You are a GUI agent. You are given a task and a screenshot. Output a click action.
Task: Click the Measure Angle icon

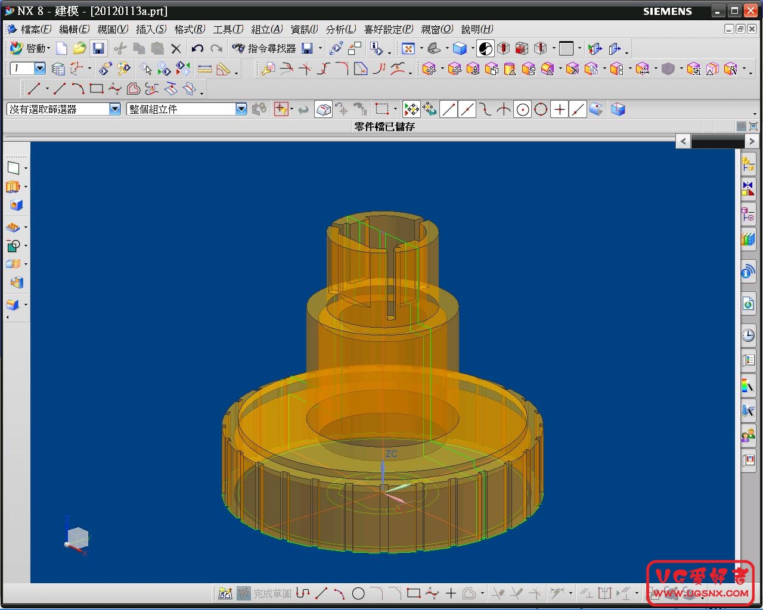pos(224,69)
